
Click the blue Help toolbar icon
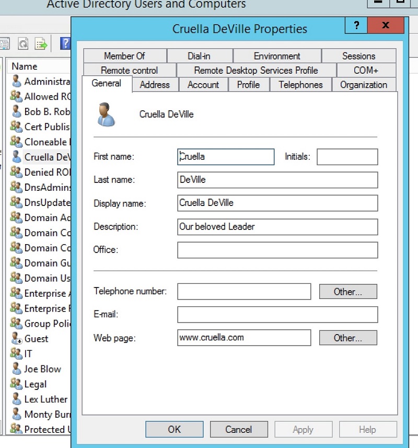[65, 44]
